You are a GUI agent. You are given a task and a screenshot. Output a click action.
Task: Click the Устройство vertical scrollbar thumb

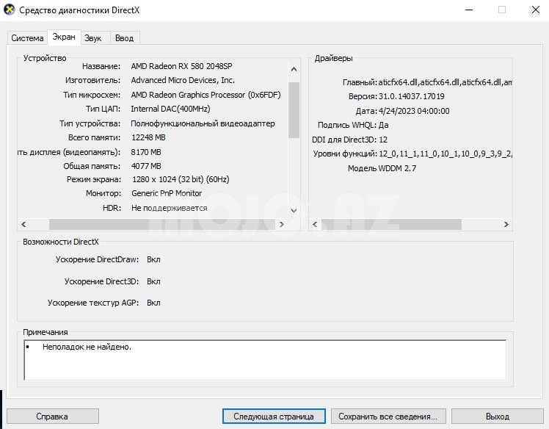(x=294, y=109)
